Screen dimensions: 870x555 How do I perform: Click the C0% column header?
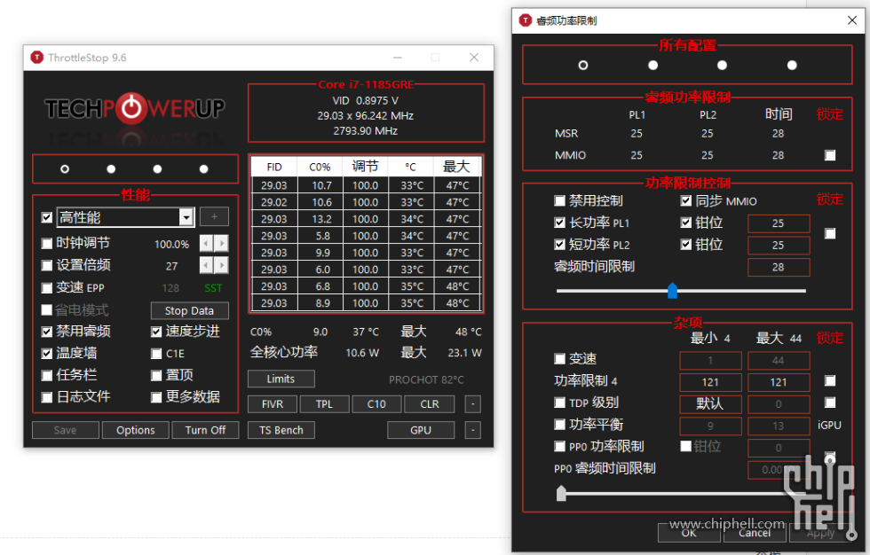click(320, 167)
